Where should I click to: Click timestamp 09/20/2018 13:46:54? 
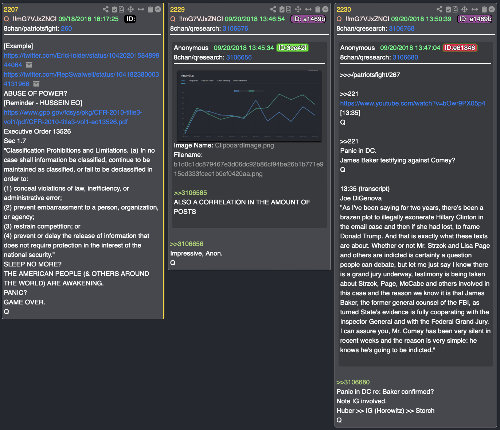coord(255,19)
